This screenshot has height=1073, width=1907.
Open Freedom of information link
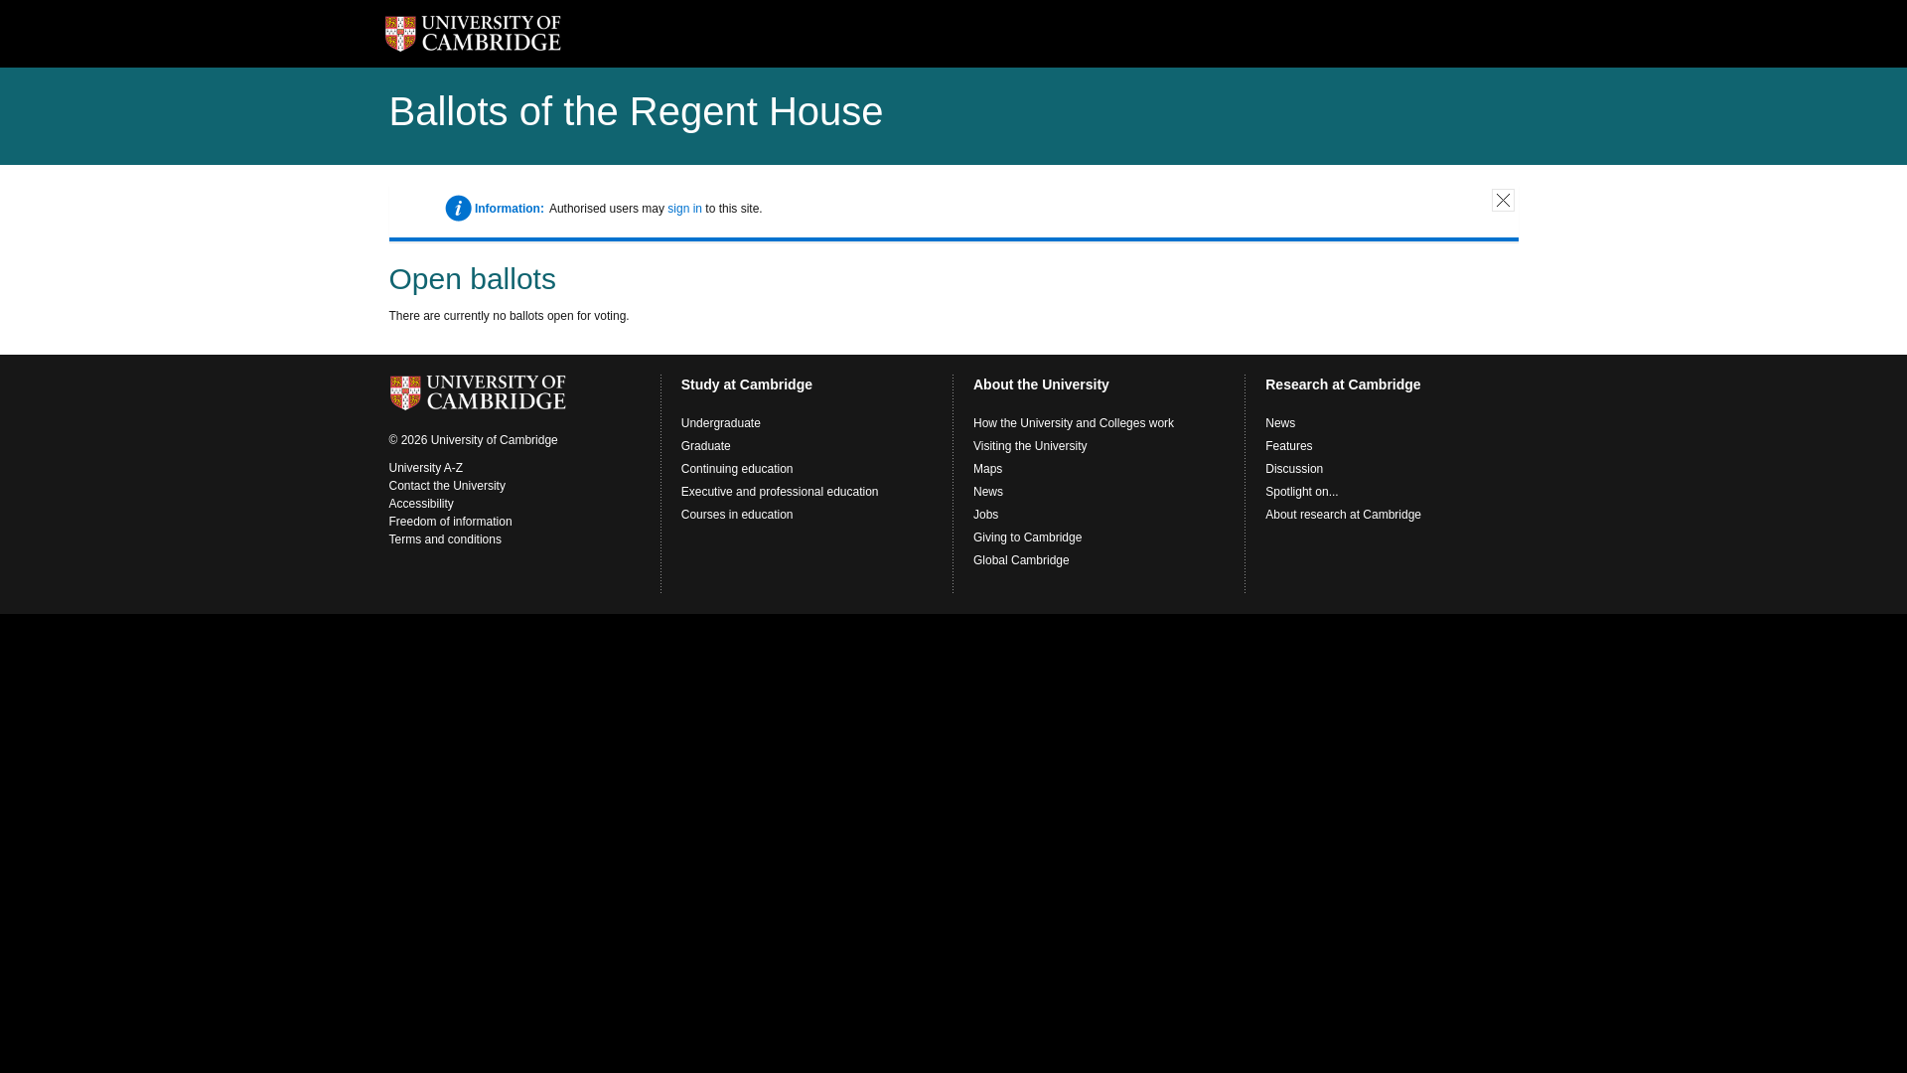point(451,522)
